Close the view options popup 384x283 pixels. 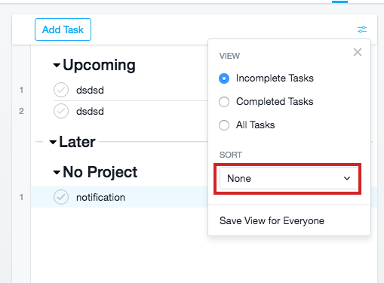coord(358,52)
